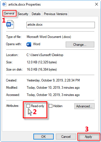The width and height of the screenshot is (101, 142).
Task: Enable the Hidden attribute checkbox
Action: (x=50, y=106)
